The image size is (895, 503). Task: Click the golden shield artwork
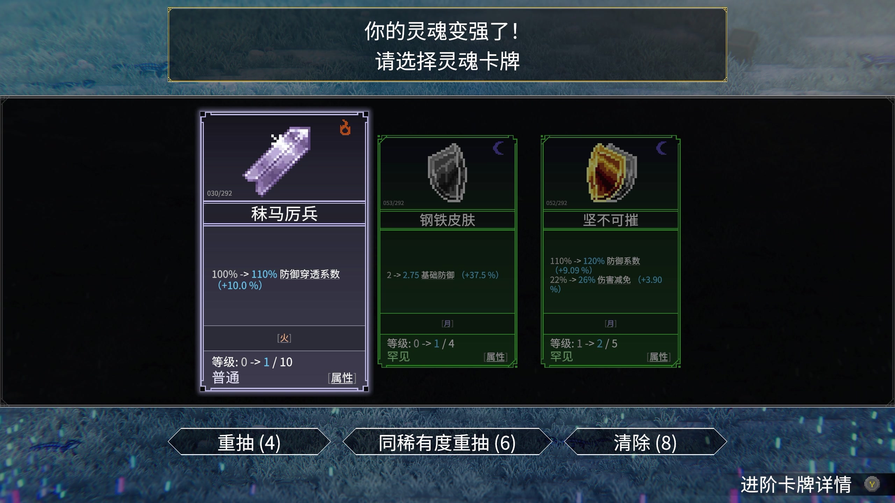(611, 173)
